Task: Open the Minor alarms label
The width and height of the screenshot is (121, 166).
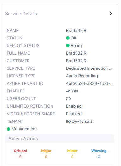Action: [72, 151]
